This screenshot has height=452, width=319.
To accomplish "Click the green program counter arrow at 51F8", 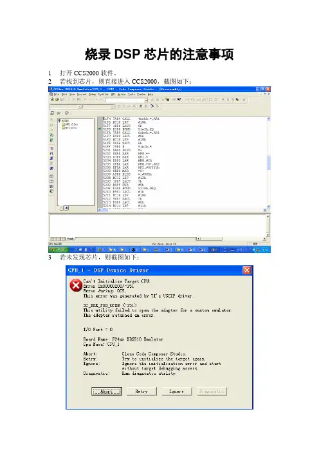I will [100, 129].
